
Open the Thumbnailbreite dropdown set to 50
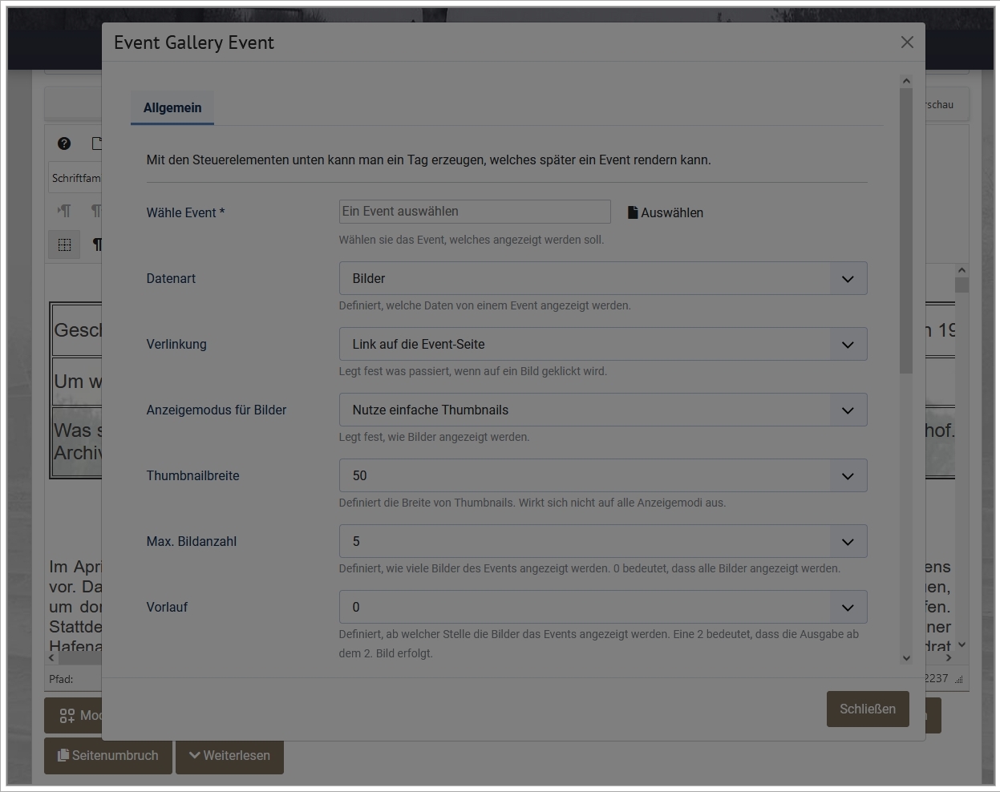(x=602, y=475)
